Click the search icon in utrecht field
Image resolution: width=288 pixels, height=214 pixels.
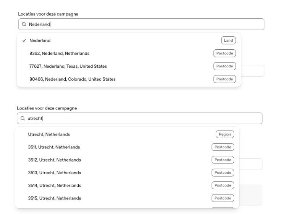pyautogui.click(x=23, y=118)
